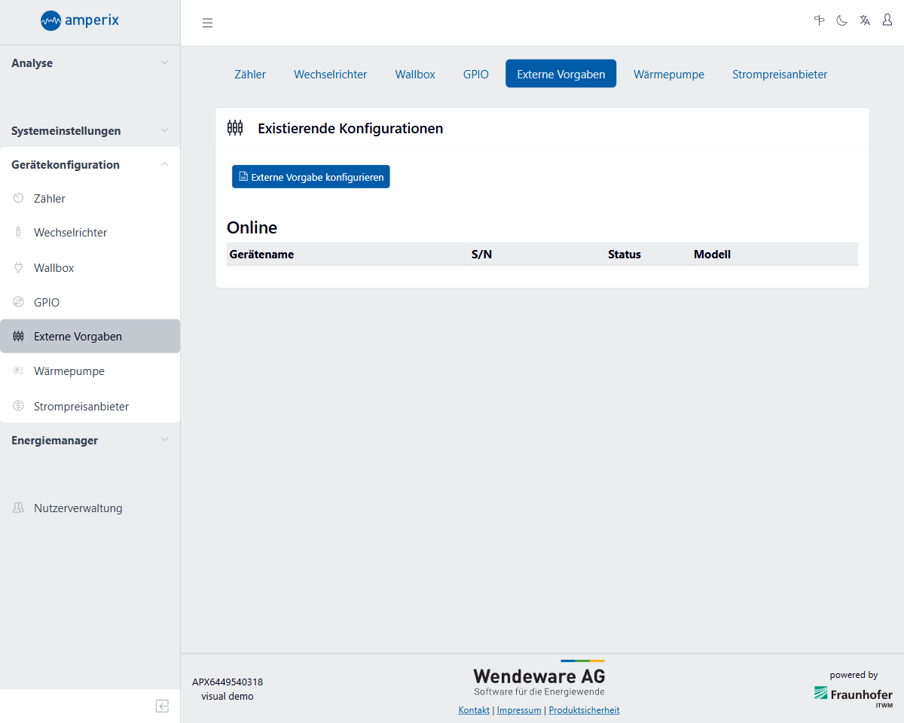Switch to the Strompreisanbieter tab
Viewport: 904px width, 723px height.
pyautogui.click(x=780, y=75)
